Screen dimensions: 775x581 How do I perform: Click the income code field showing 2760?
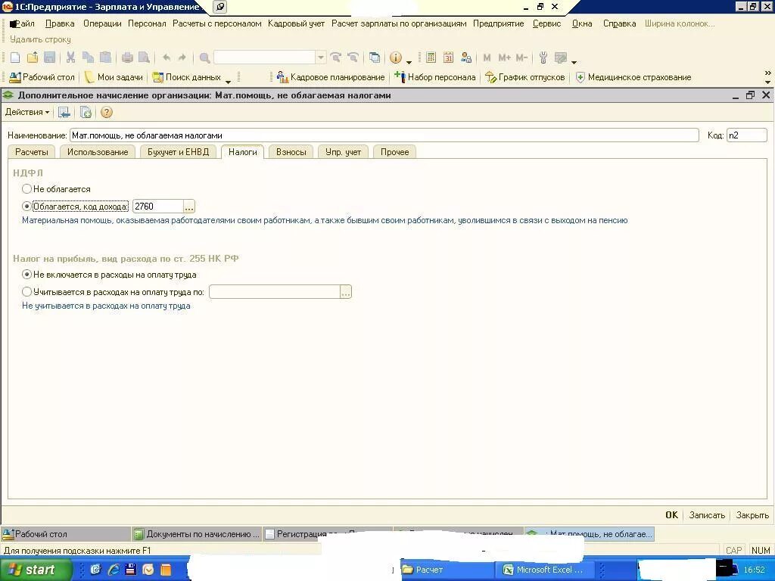(x=158, y=207)
